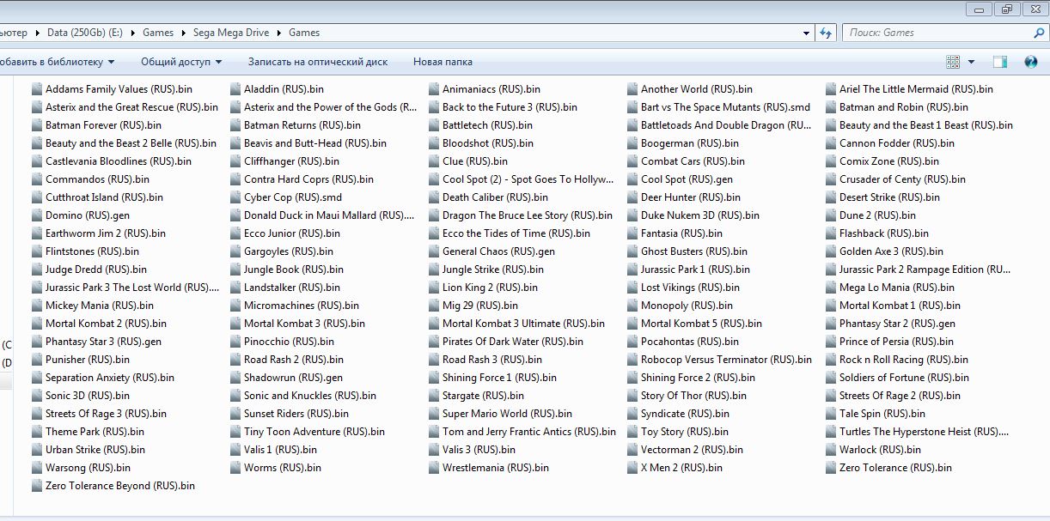Select Vectorman 2 (RUS).bin
This screenshot has width=1050, height=521.
click(x=685, y=450)
